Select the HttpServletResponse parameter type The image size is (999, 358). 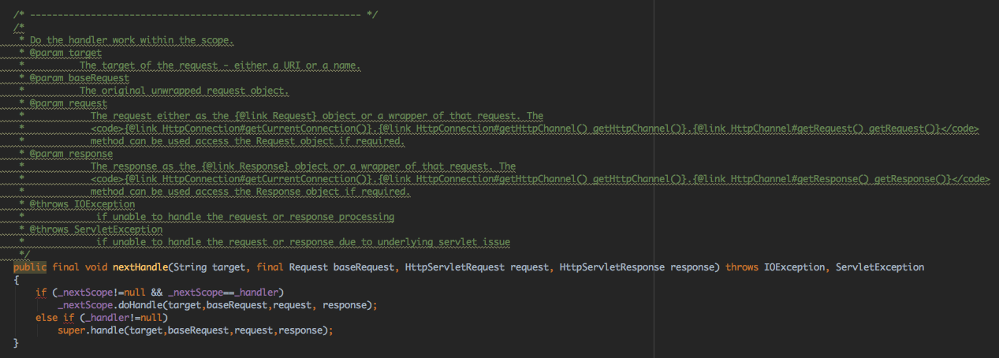coord(612,267)
